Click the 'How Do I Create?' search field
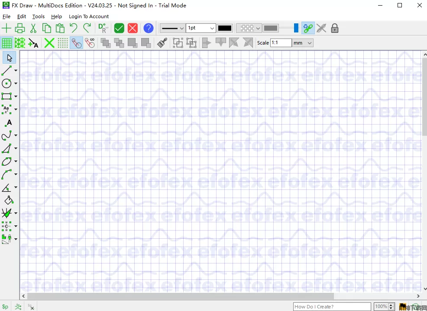Screen dimensions: 427x311 (332, 307)
